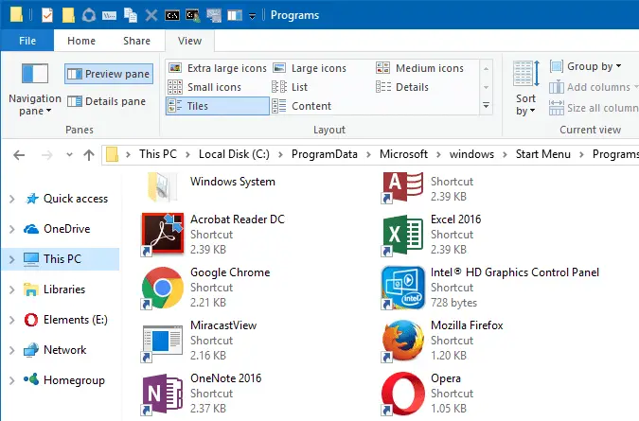
Task: Select the MiracastView shortcut
Action: click(x=199, y=341)
